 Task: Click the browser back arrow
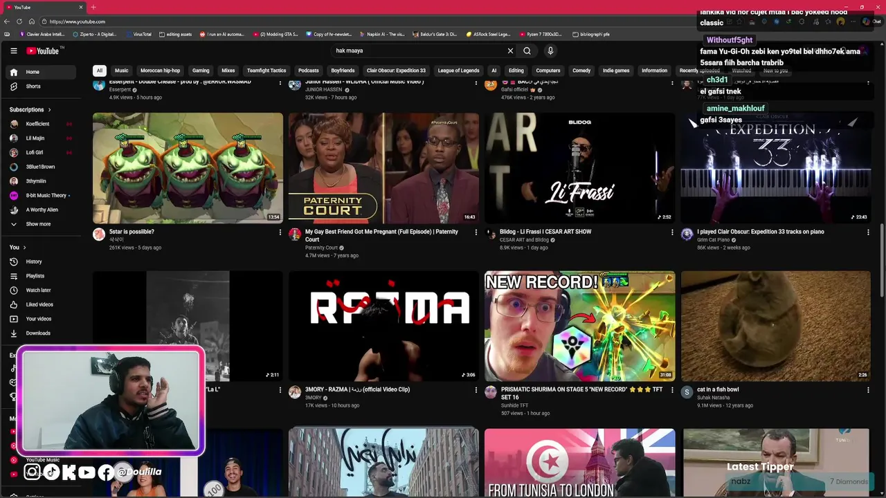(x=8, y=21)
